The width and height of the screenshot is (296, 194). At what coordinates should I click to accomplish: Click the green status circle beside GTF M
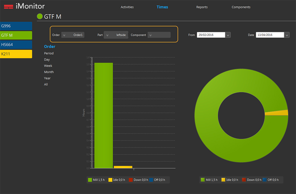[40, 16]
